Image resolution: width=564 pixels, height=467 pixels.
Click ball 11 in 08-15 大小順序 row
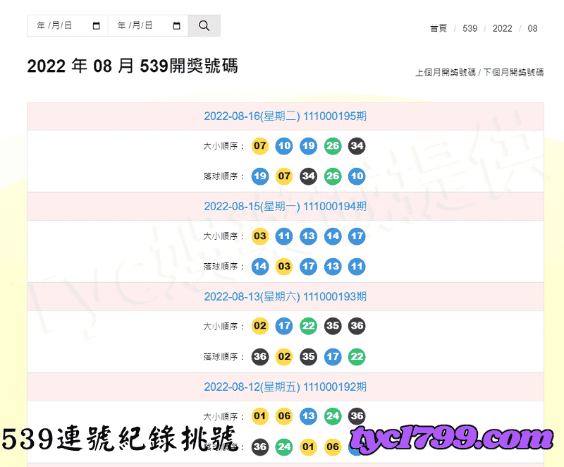[284, 236]
